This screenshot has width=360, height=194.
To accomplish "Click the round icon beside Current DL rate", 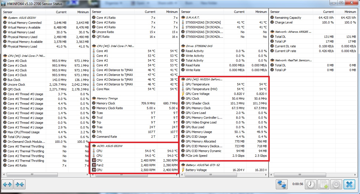I will (x=273, y=46).
